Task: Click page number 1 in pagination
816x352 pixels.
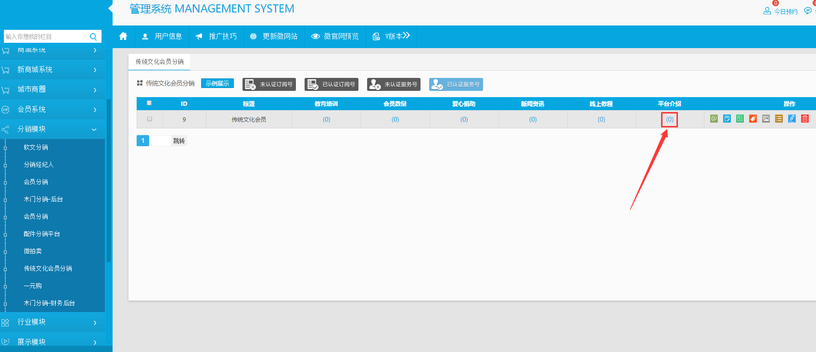Action: click(143, 140)
